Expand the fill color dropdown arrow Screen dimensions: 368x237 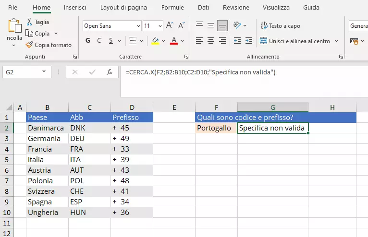pyautogui.click(x=163, y=41)
